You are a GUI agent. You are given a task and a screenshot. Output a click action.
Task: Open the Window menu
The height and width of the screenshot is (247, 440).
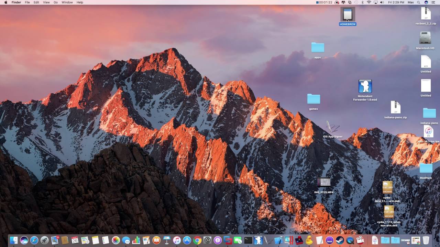[67, 2]
